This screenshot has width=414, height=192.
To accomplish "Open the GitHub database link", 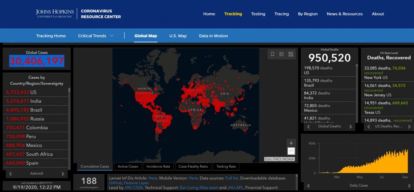I will (116, 183).
